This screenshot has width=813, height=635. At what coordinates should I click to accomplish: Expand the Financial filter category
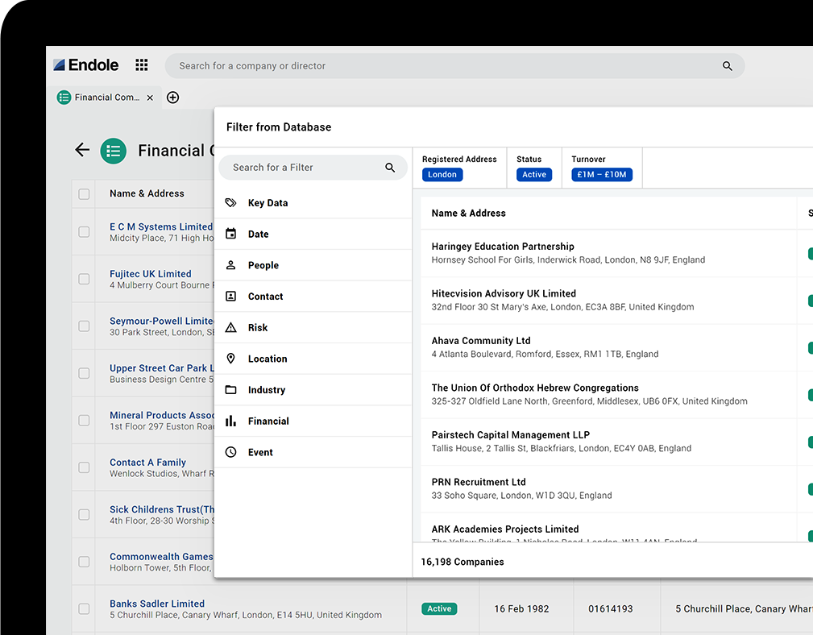[313, 421]
